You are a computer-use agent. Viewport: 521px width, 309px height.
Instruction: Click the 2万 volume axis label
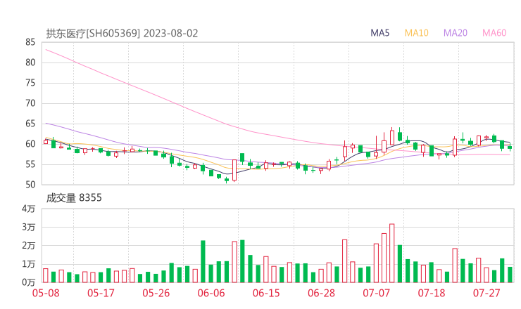[29, 246]
